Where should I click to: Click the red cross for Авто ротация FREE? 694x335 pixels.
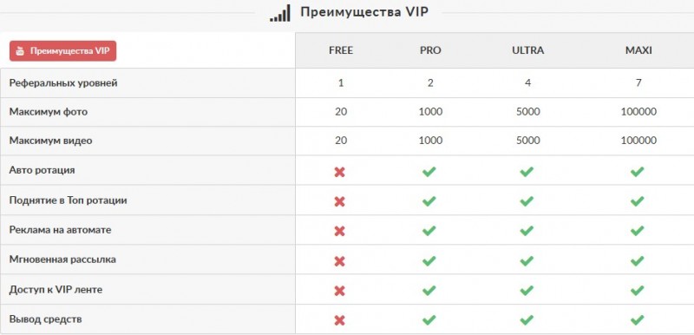point(339,172)
